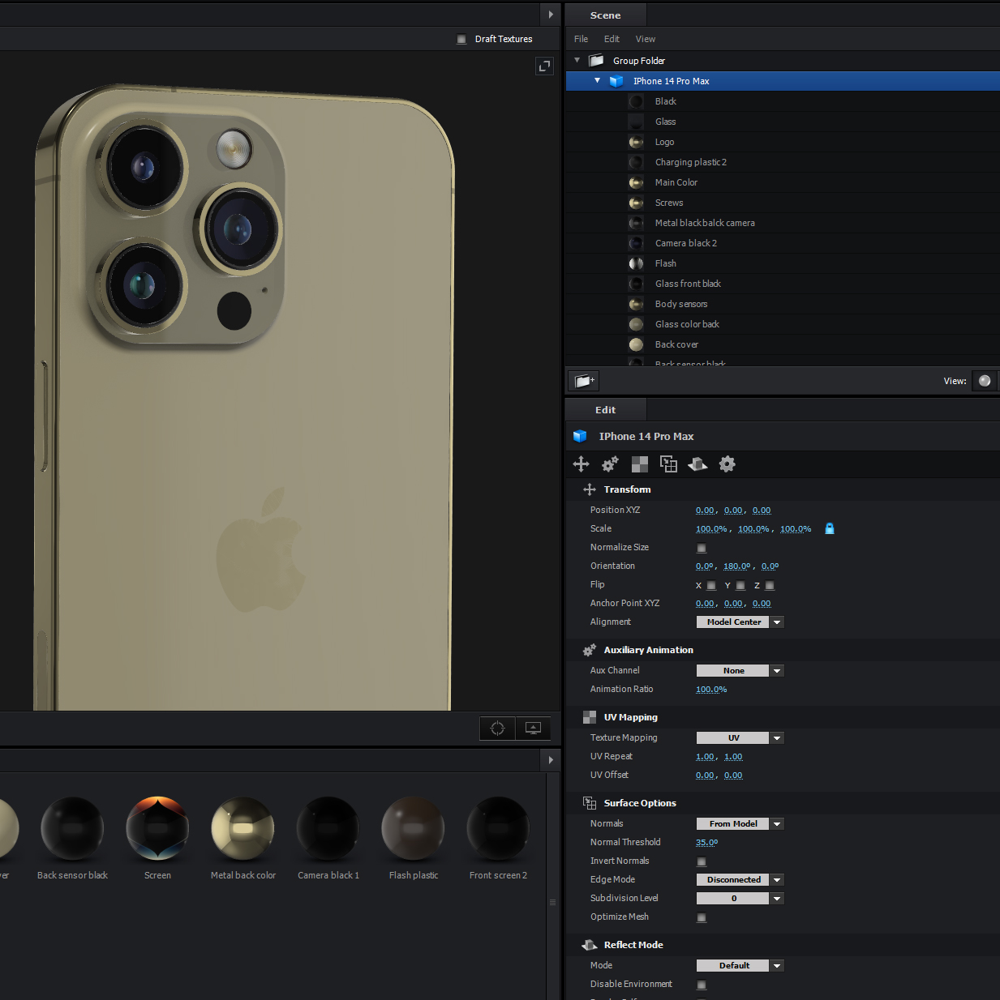Enable Flip X checkbox
The width and height of the screenshot is (1000, 1000).
pyautogui.click(x=711, y=585)
